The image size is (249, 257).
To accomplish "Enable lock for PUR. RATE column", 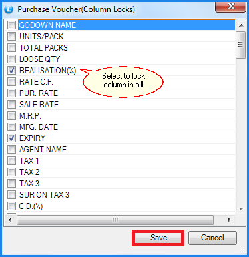I will pyautogui.click(x=11, y=93).
